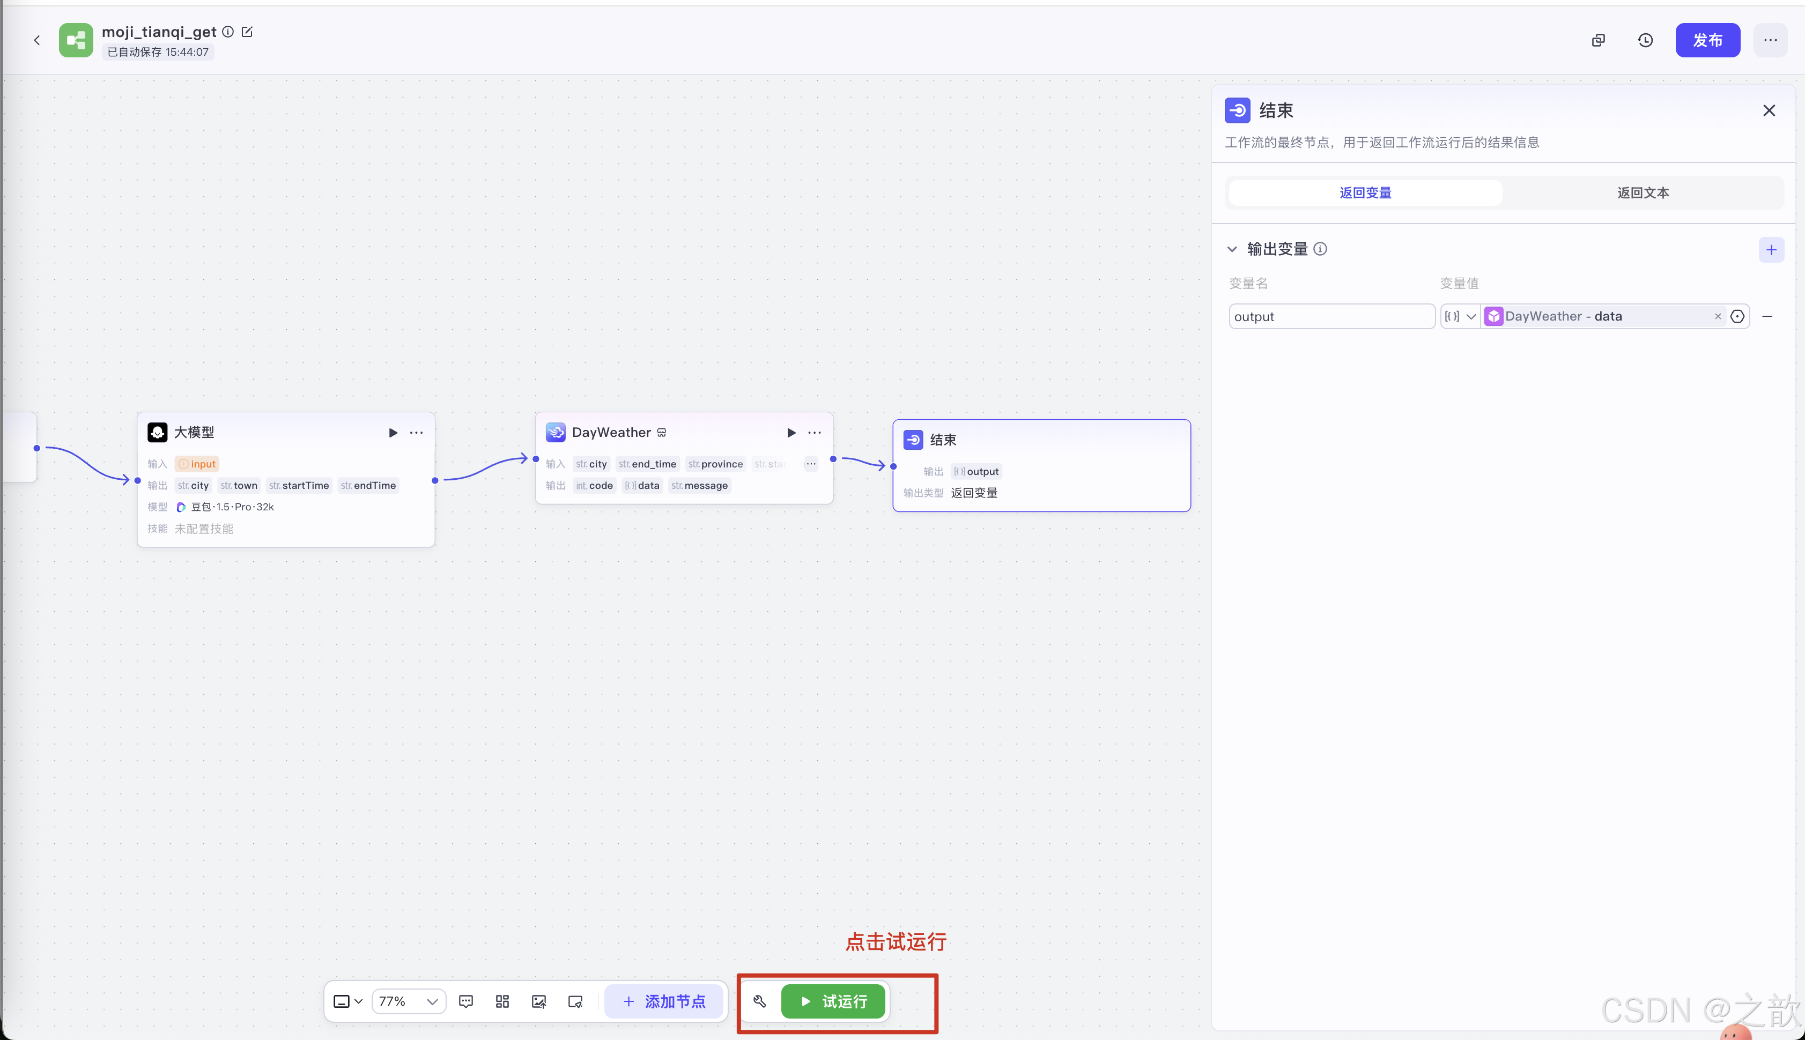This screenshot has width=1805, height=1040.
Task: Click the 发布 publish button
Action: click(1707, 40)
